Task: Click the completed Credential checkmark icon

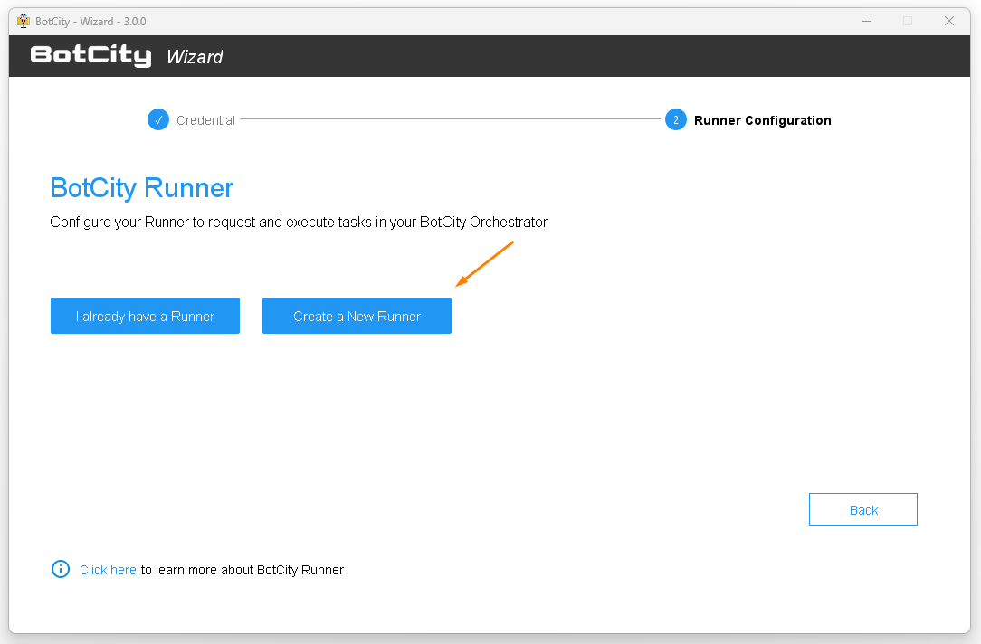Action: point(158,120)
